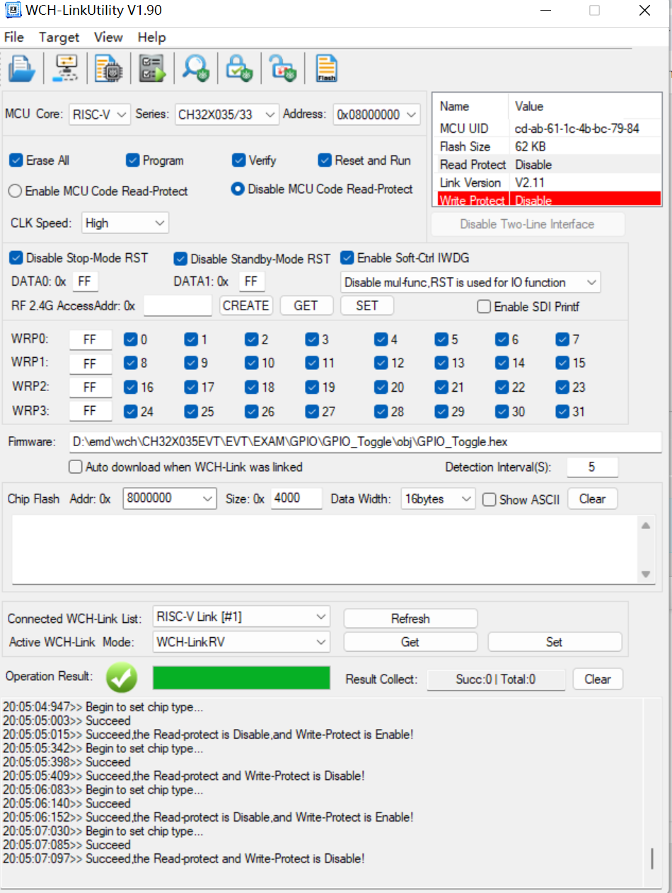Click the open firmware file folder icon
The width and height of the screenshot is (672, 893).
pyautogui.click(x=21, y=69)
